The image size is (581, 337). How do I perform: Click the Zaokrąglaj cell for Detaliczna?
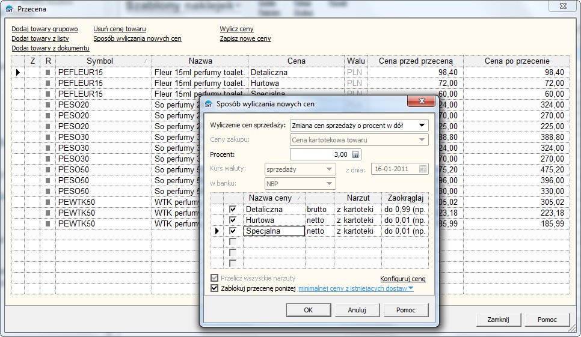[x=405, y=209]
